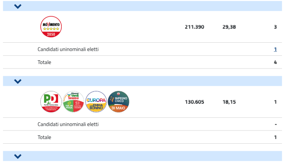This screenshot has height=164, width=287.
Task: Click the Movimento 5 Stelle logo
Action: 51,27
